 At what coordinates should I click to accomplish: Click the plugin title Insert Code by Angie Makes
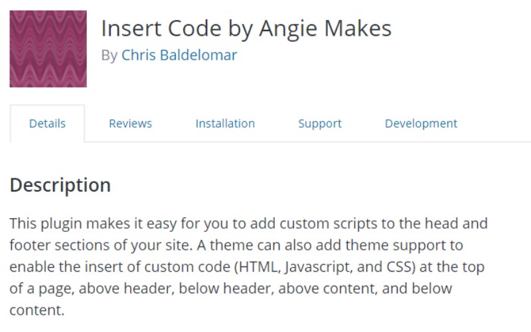click(246, 28)
